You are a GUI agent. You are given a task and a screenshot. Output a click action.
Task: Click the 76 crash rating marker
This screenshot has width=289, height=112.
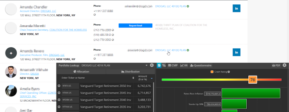253,80
